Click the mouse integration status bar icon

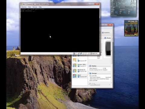pyautogui.click(x=89, y=53)
